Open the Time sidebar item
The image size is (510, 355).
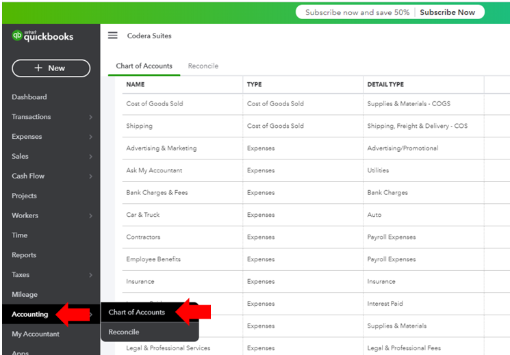(20, 235)
